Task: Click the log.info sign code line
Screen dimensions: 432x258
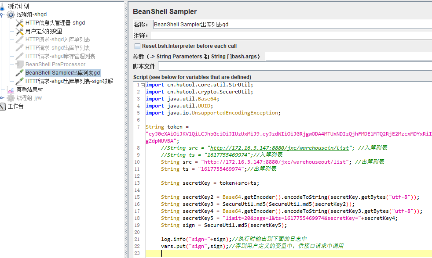Action: tap(234, 239)
